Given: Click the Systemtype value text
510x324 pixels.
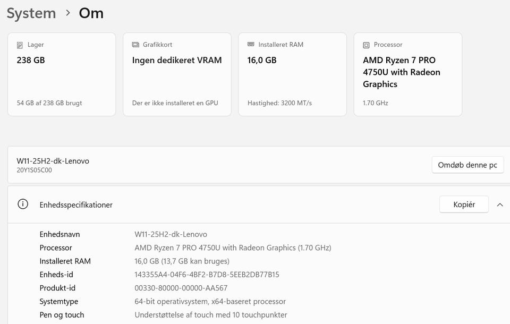Looking at the screenshot, I should [x=210, y=301].
